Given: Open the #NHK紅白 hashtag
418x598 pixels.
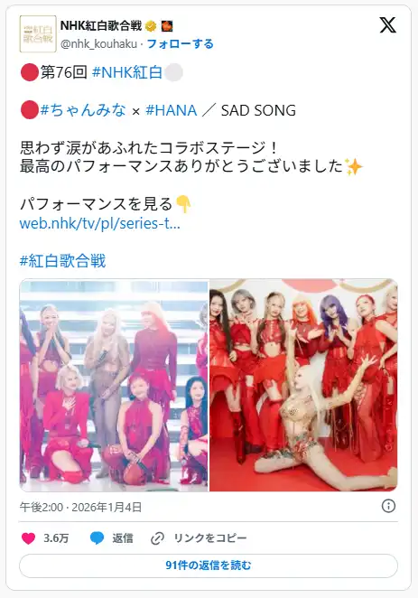Looking at the screenshot, I should [x=127, y=72].
